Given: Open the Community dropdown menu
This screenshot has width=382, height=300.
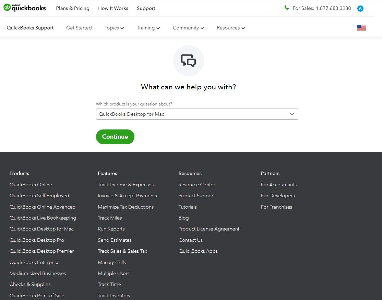Looking at the screenshot, I should click(188, 28).
